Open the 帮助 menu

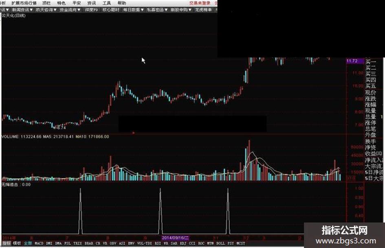122,3
